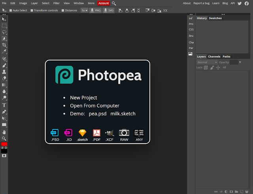Screen dimensions: 253x194
Task: Select the Type tool
Action: point(4,105)
